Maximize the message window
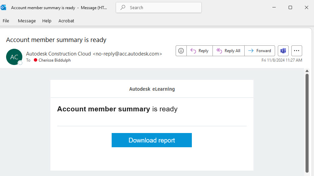Viewport: 314px width, 176px height. tap(290, 7)
